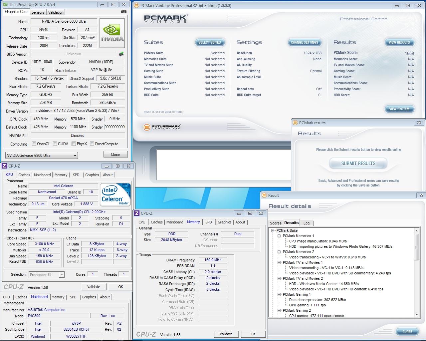Click the Result window title icon
426x341 pixels.
click(x=264, y=195)
